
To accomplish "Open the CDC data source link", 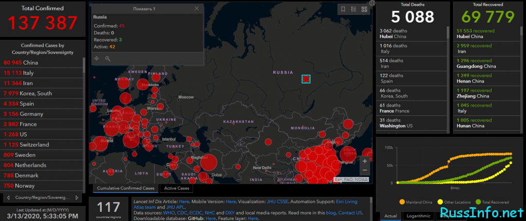I will coord(181,213).
